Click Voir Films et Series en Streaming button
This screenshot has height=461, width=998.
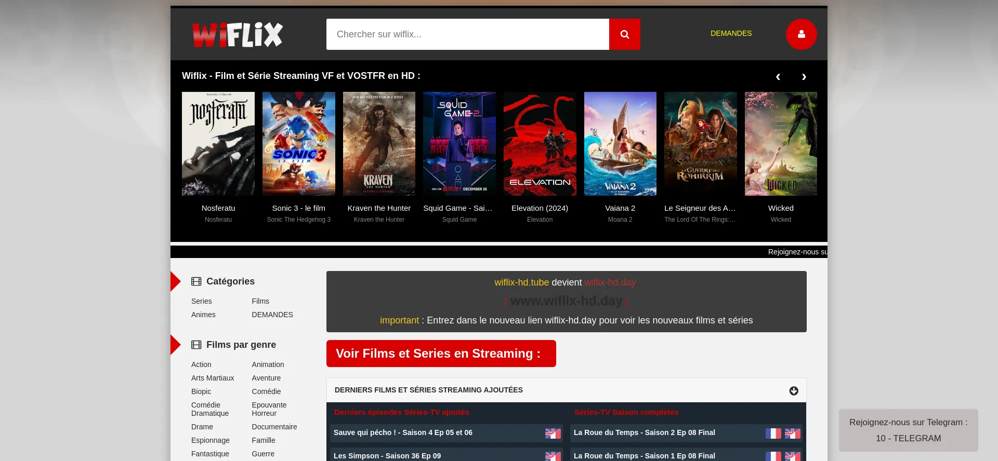tap(441, 354)
